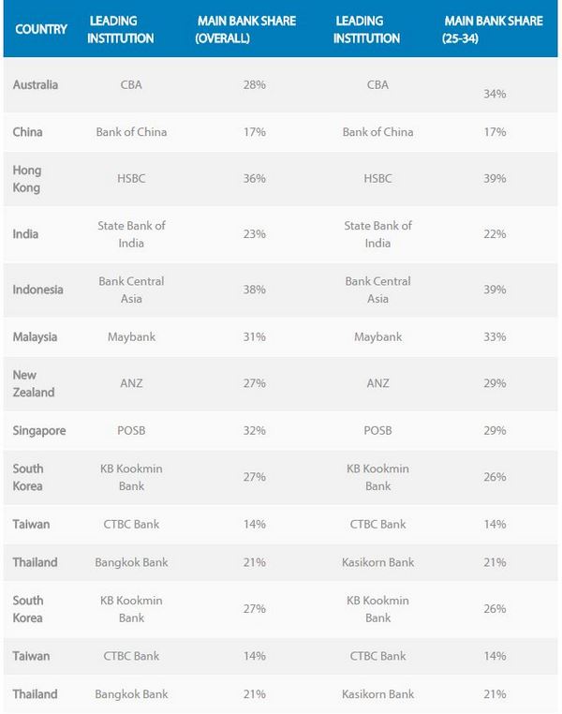Image resolution: width=562 pixels, height=714 pixels.
Task: Click Singapore in the country column
Action: click(39, 430)
